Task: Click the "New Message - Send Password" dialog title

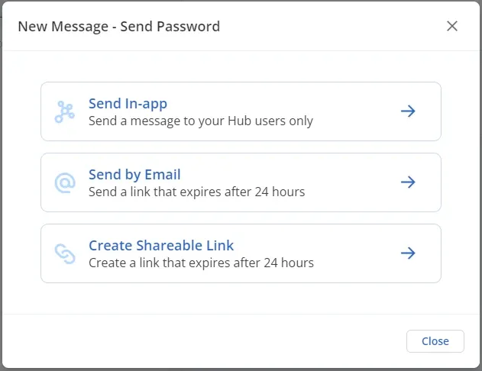Action: tap(118, 27)
